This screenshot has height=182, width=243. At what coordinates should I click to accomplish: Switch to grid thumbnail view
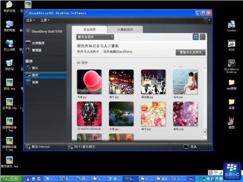tap(196, 37)
